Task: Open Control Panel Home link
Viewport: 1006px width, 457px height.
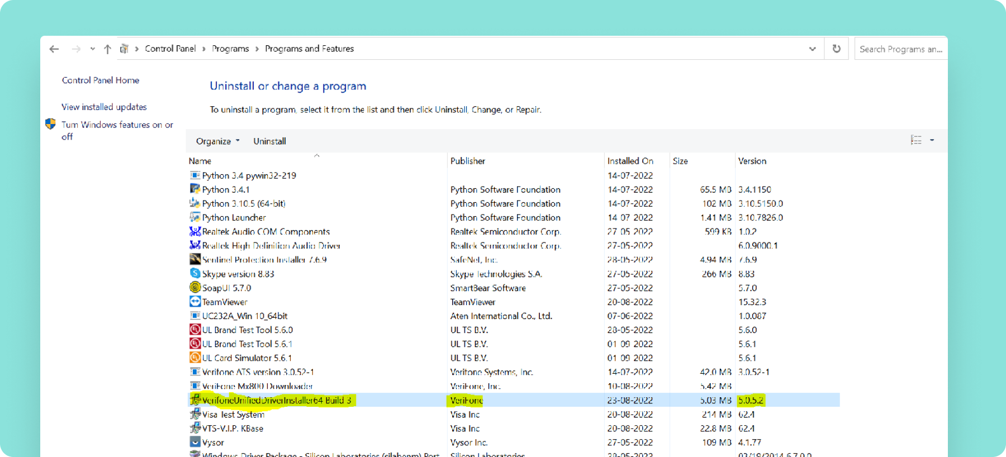Action: [x=101, y=80]
